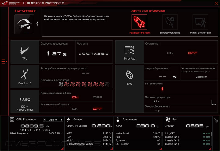Screen dimensions: 220x151
Task: Set Режим Активной частоты to ON
Action: point(75,109)
